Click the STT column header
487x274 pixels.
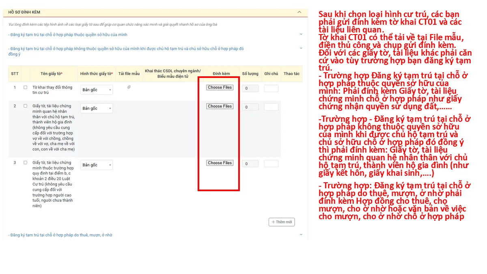coord(15,73)
